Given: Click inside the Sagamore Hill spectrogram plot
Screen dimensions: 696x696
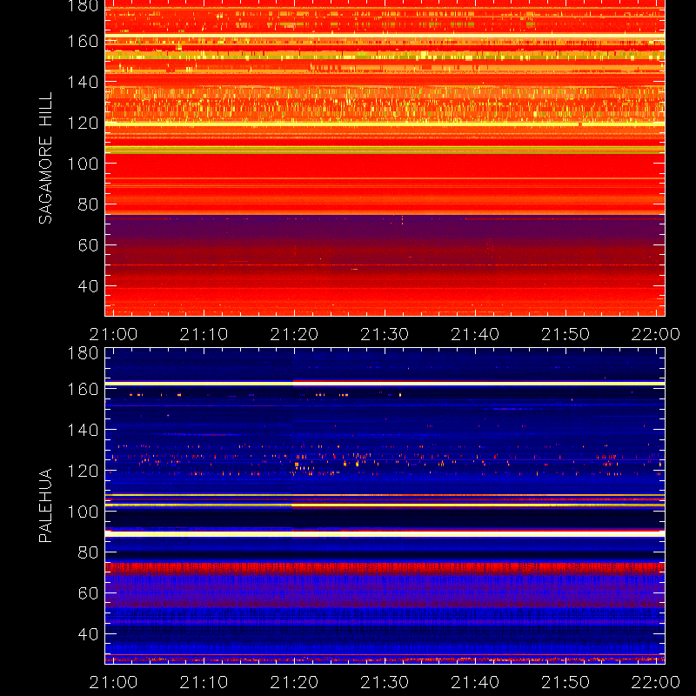Looking at the screenshot, I should [385, 158].
